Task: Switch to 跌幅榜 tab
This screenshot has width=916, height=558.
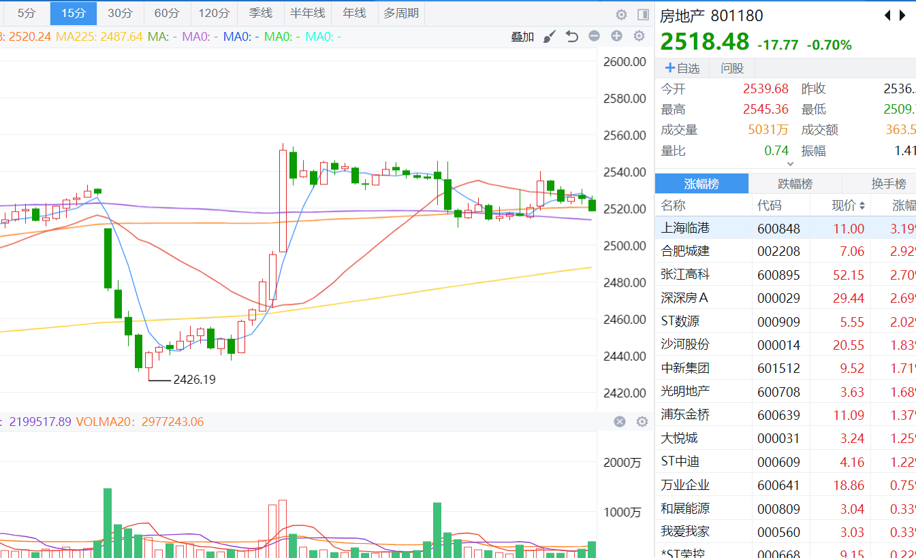Action: pos(795,184)
